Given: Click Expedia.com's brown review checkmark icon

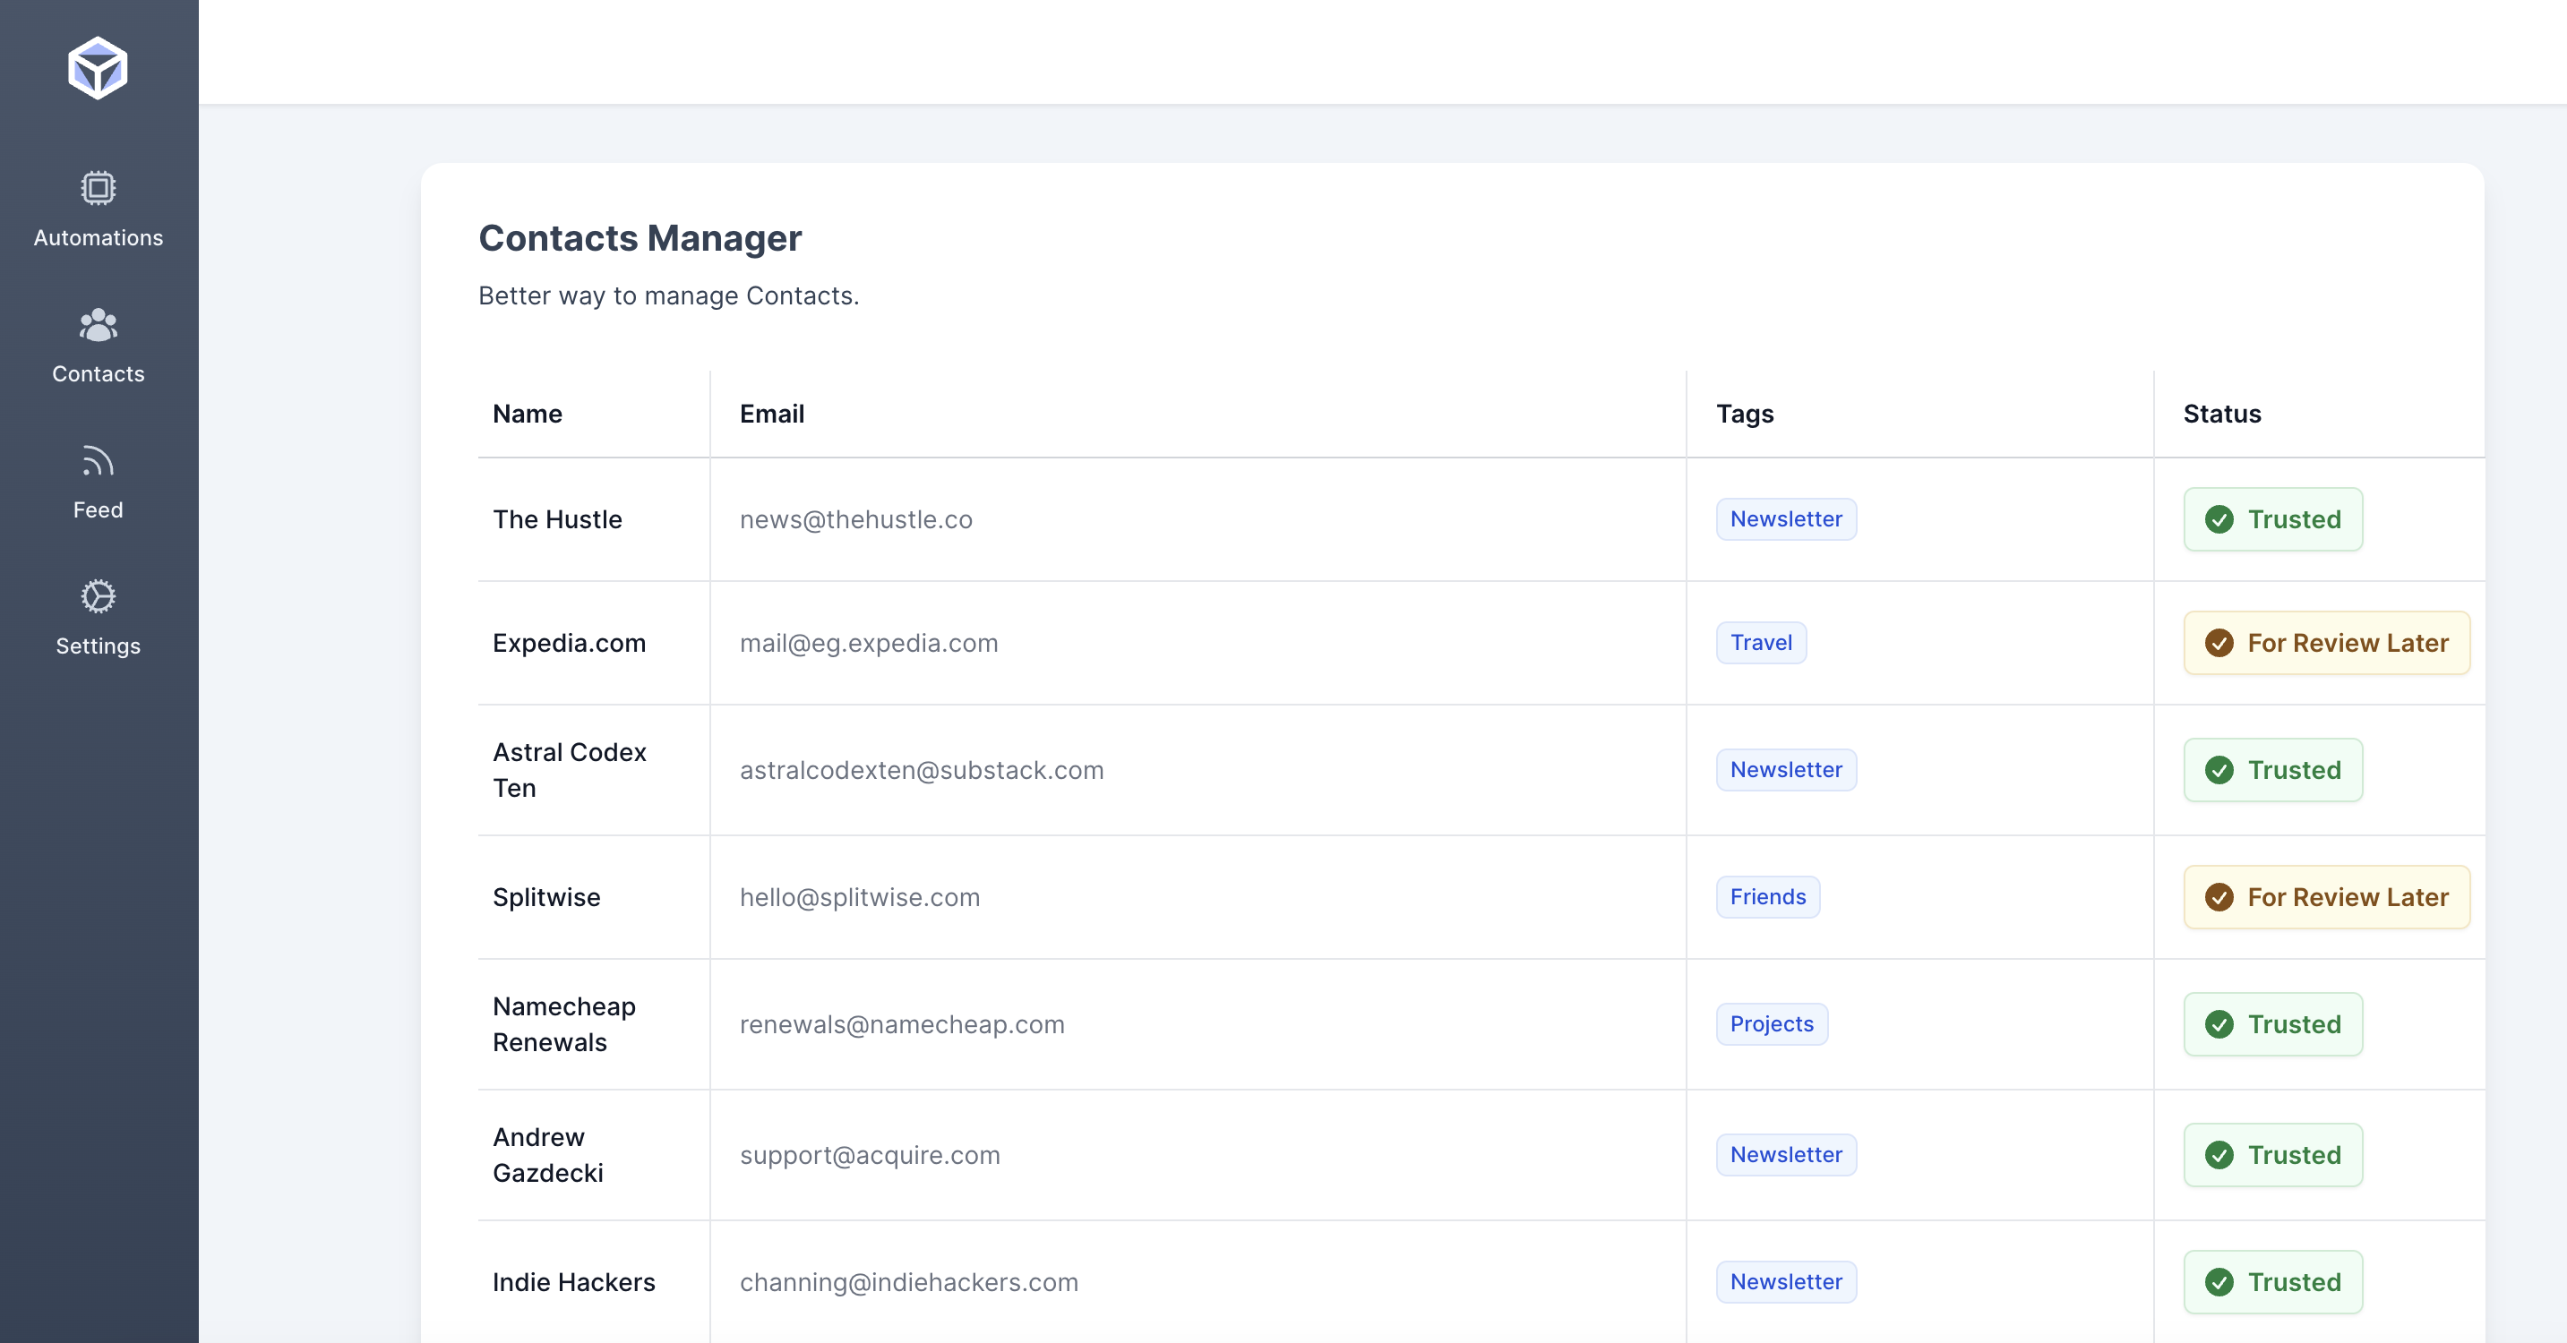Looking at the screenshot, I should (x=2219, y=643).
